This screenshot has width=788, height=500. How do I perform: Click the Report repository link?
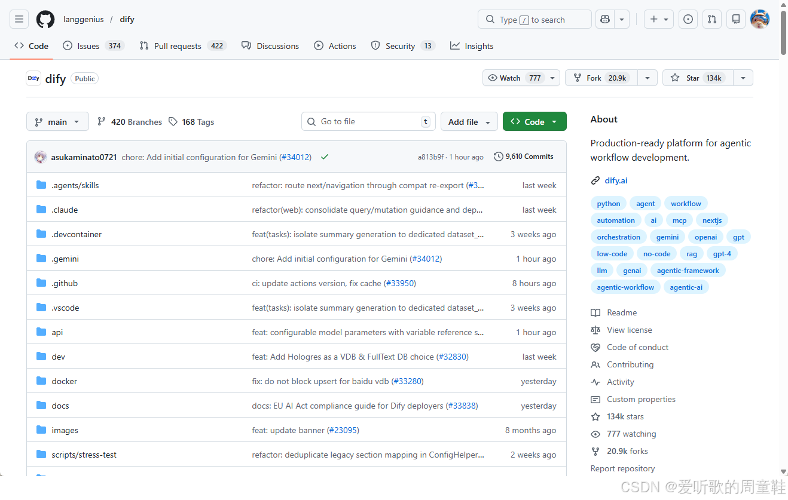[x=622, y=468]
